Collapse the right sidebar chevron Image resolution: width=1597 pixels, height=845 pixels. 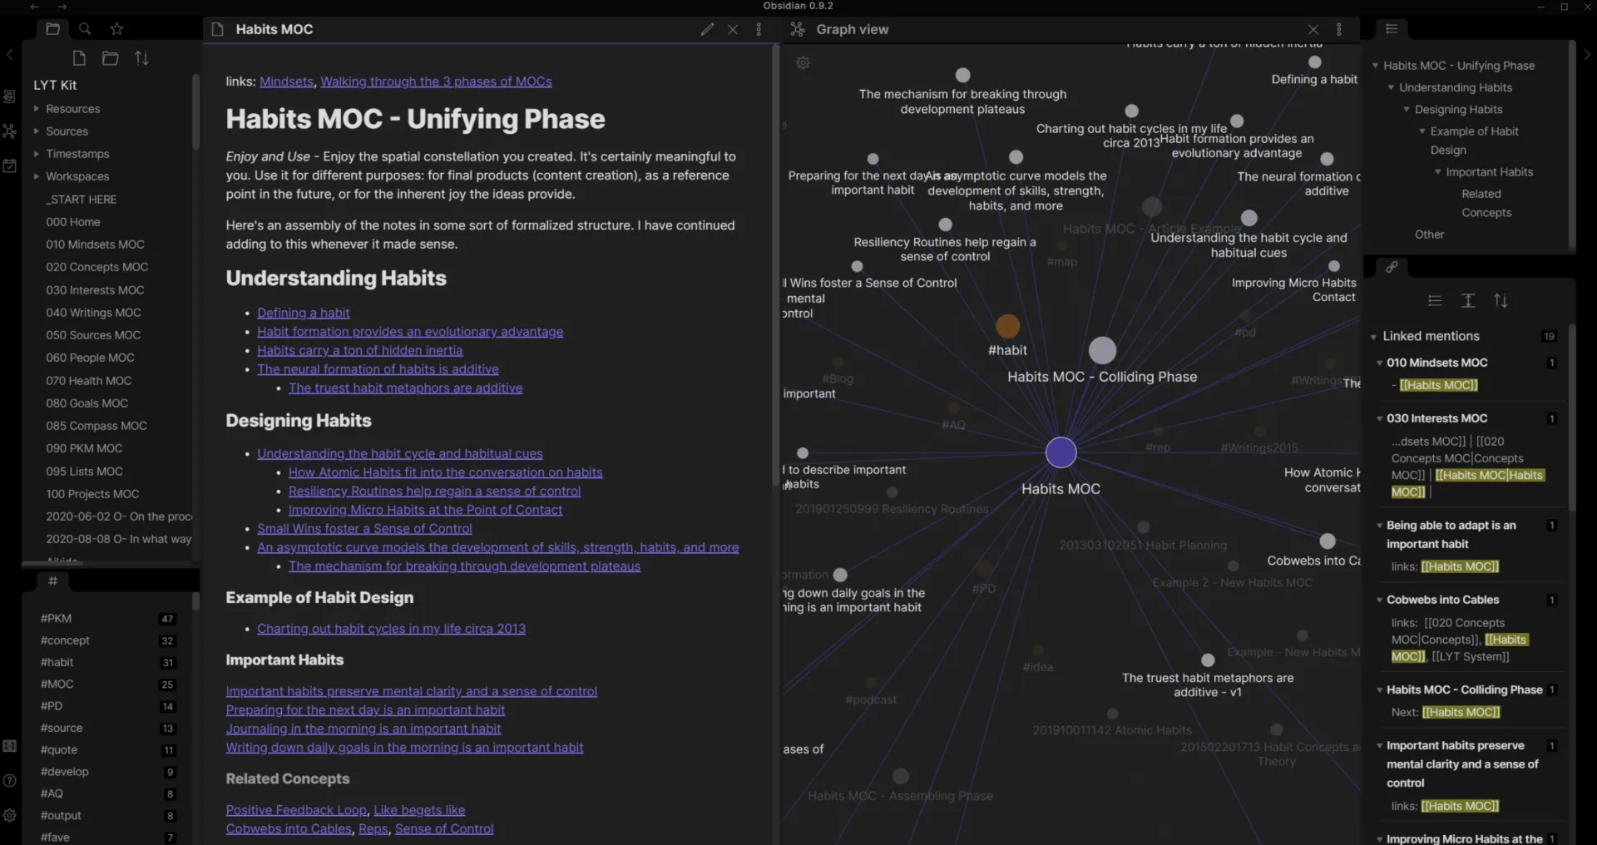[1587, 55]
